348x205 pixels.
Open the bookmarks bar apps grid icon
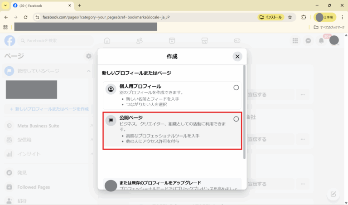pos(5,27)
